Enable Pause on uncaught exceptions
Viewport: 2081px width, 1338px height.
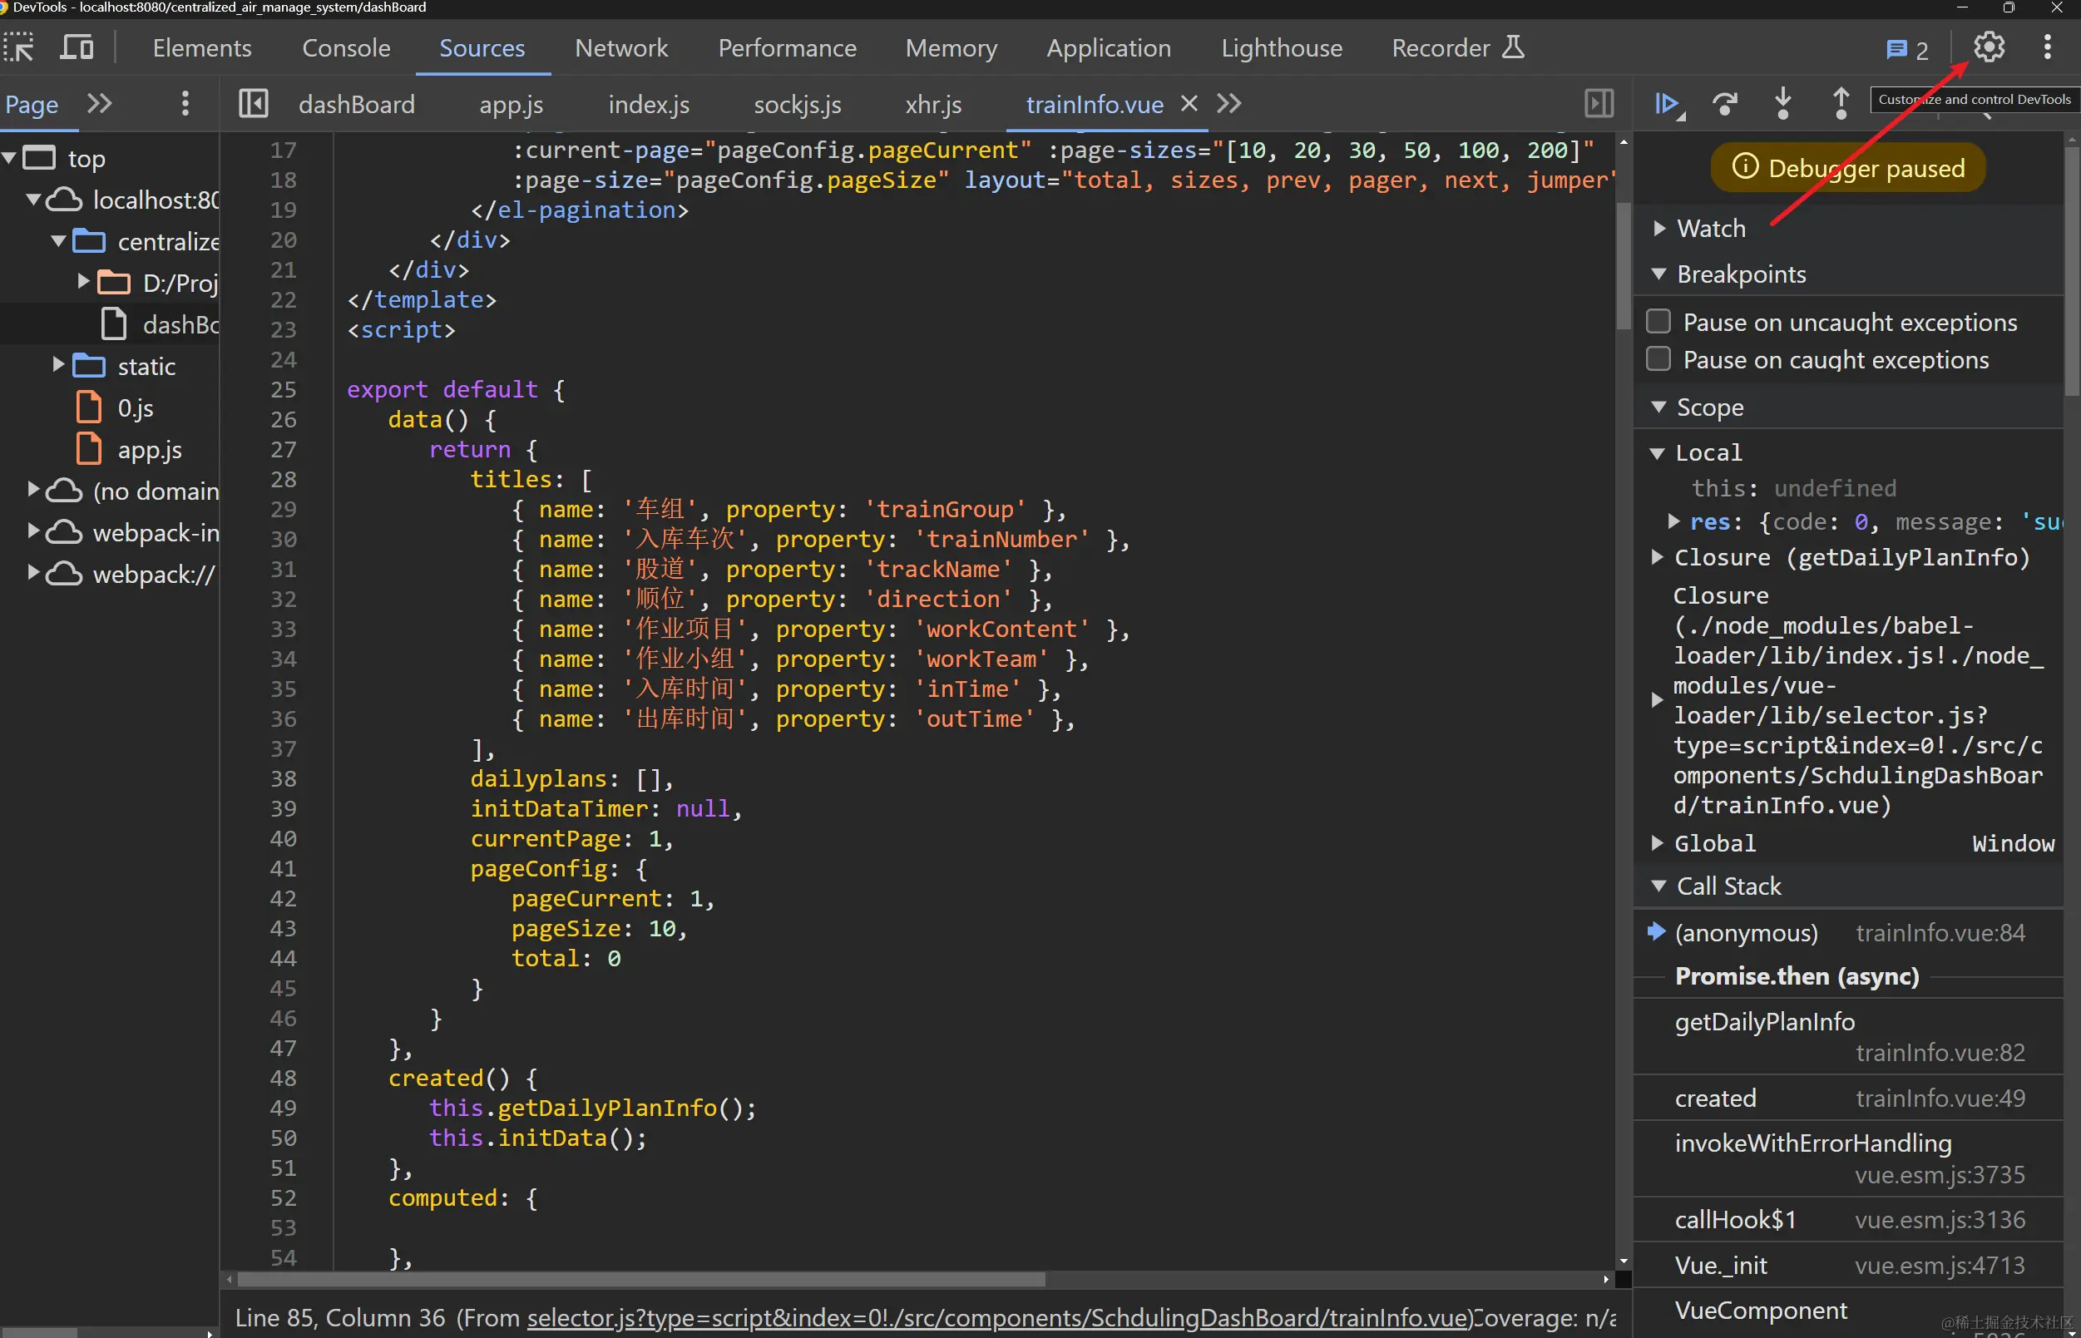[x=1658, y=323]
